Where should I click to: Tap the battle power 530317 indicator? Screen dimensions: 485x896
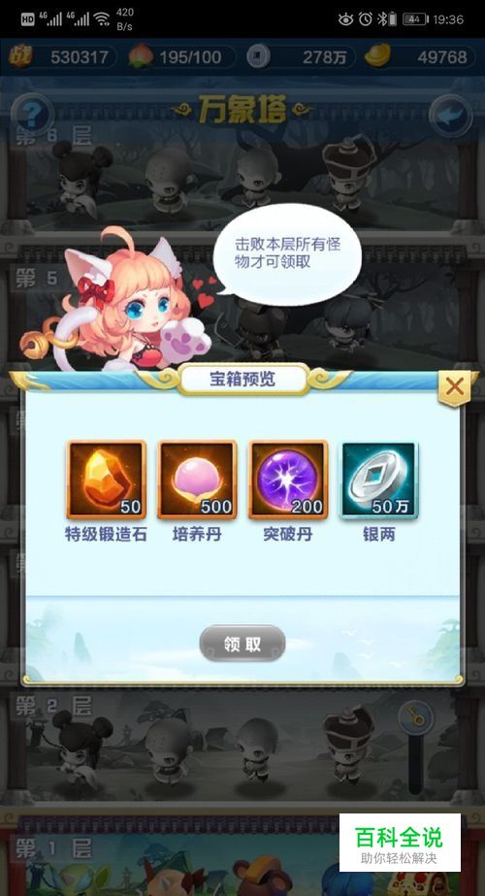[62, 57]
